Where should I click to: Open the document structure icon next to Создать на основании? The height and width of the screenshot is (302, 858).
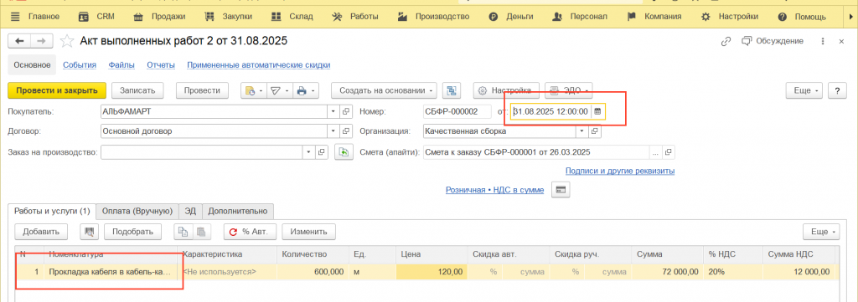pyautogui.click(x=452, y=90)
